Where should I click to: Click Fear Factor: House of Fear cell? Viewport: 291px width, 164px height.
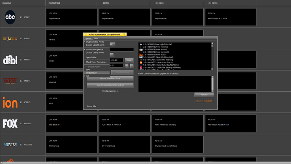[x=231, y=123]
